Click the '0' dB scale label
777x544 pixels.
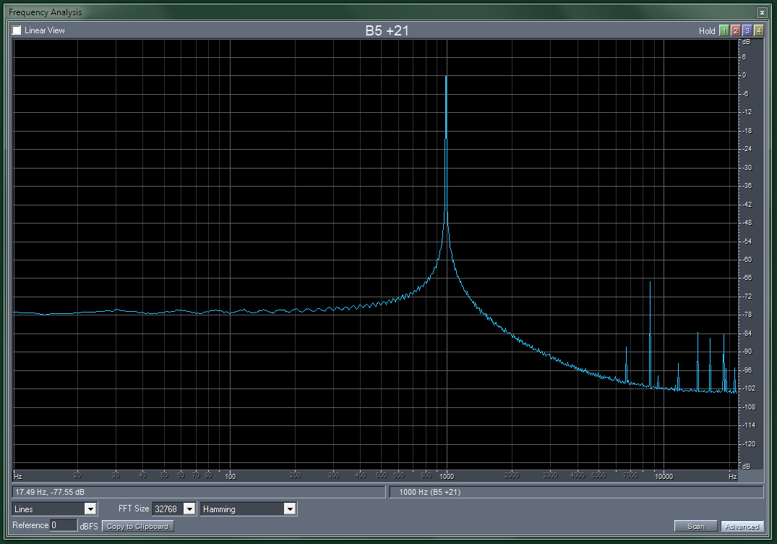[744, 75]
